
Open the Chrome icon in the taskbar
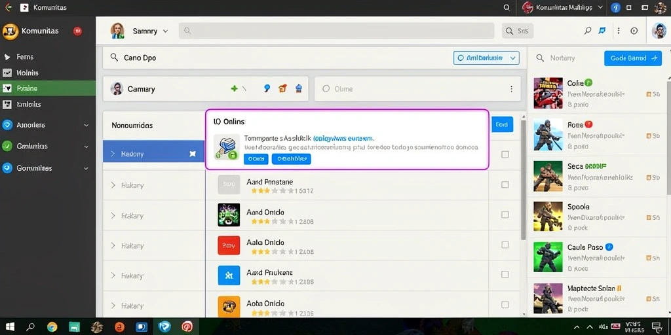(52, 327)
